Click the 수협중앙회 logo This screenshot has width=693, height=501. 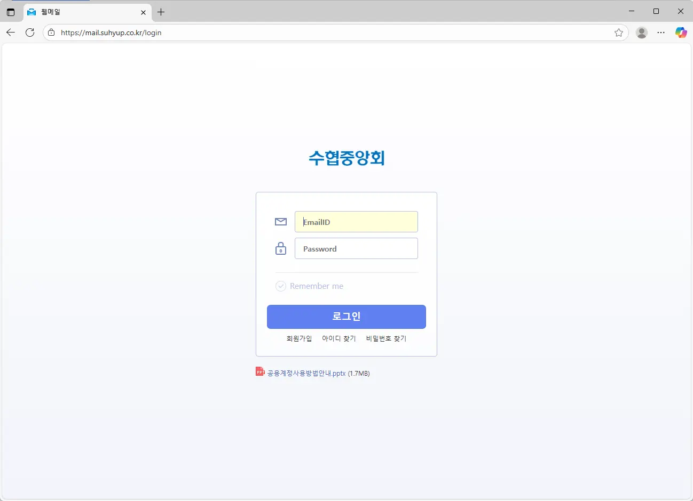(x=346, y=157)
